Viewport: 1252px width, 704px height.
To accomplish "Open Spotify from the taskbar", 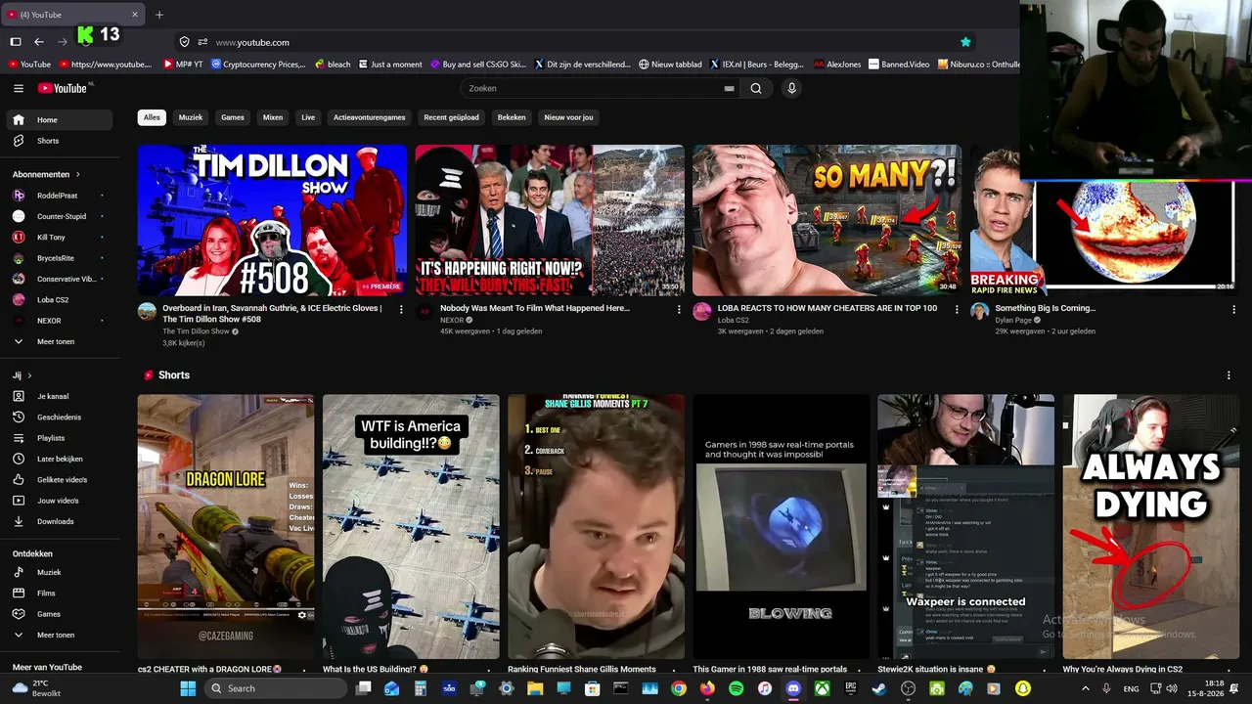I will click(x=737, y=688).
